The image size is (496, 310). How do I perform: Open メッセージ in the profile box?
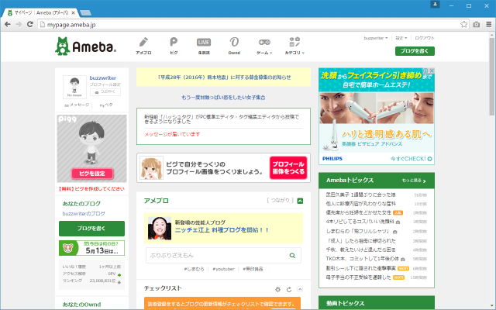click(77, 105)
